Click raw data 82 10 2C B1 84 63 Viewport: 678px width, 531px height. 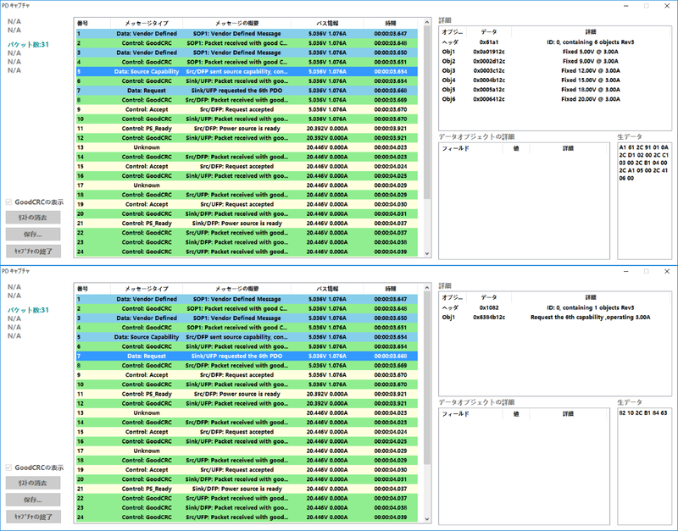(643, 413)
